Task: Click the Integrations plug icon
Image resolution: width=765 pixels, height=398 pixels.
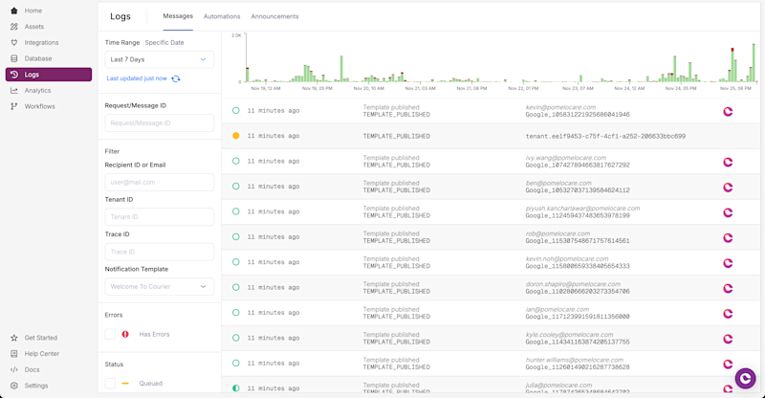Action: (x=14, y=42)
